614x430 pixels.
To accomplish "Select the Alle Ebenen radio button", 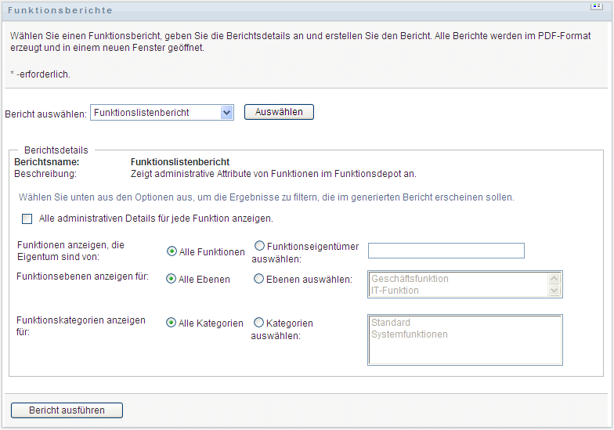I will pyautogui.click(x=172, y=279).
